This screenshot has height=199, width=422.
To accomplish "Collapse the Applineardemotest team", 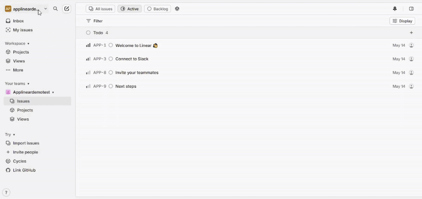I will coord(53,92).
